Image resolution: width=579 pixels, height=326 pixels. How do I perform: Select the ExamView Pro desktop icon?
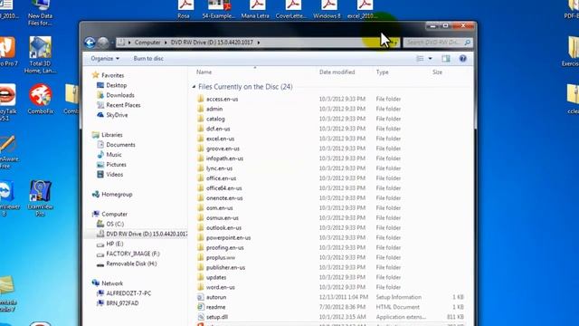coord(40,198)
